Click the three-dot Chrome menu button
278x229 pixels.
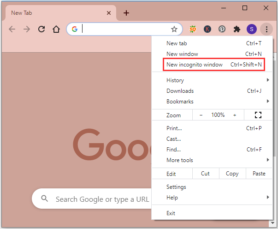(x=266, y=29)
